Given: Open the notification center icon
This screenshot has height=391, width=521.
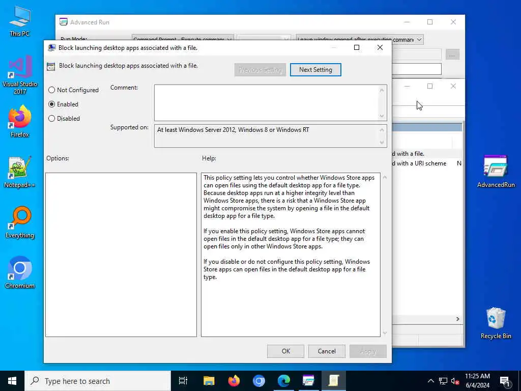Looking at the screenshot, I should click(505, 381).
